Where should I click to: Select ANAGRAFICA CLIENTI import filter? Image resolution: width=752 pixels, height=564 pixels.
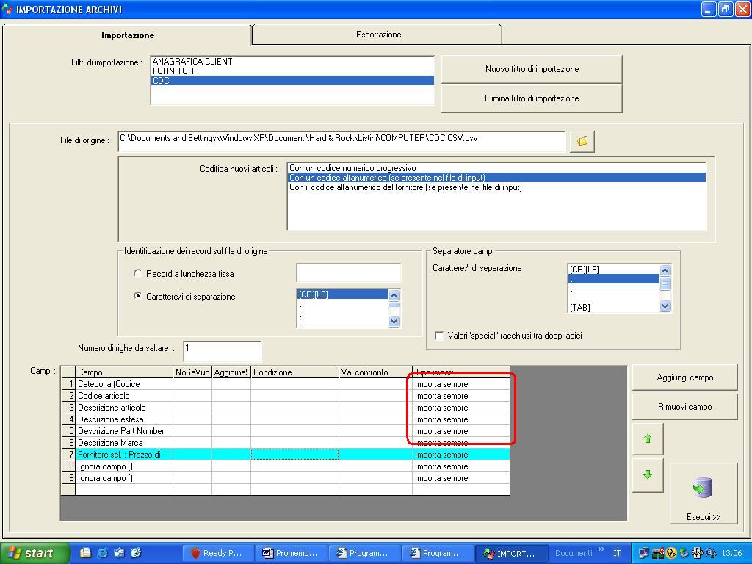coord(292,62)
